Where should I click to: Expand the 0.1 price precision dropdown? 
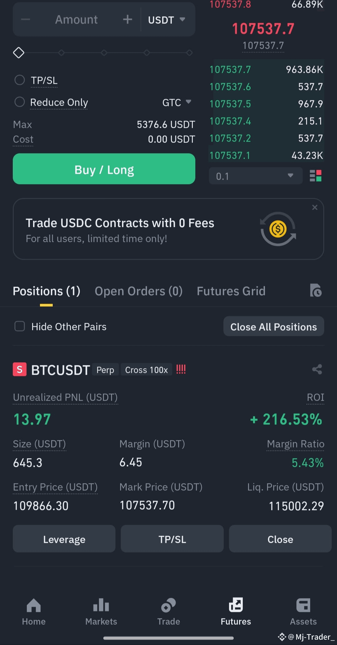(x=256, y=176)
